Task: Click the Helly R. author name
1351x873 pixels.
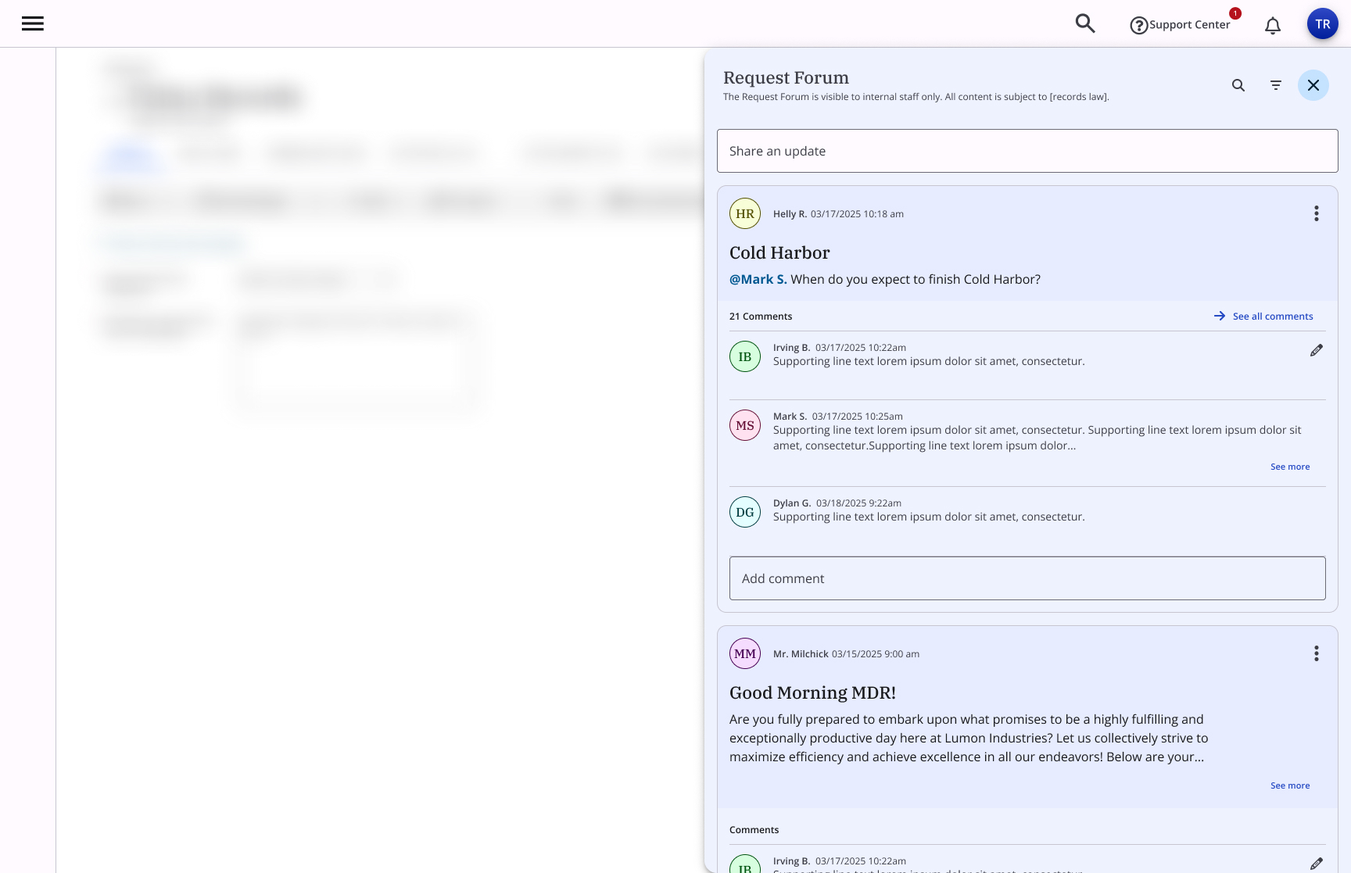Action: (x=790, y=214)
